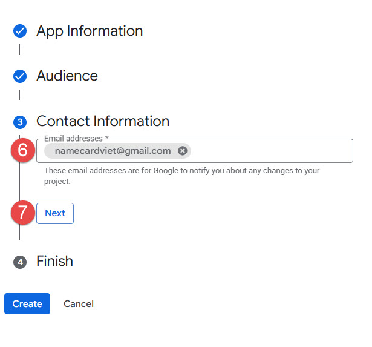This screenshot has width=372, height=347.
Task: Remove the namecardviet@gmail.com chip with the x icon
Action: (x=183, y=151)
